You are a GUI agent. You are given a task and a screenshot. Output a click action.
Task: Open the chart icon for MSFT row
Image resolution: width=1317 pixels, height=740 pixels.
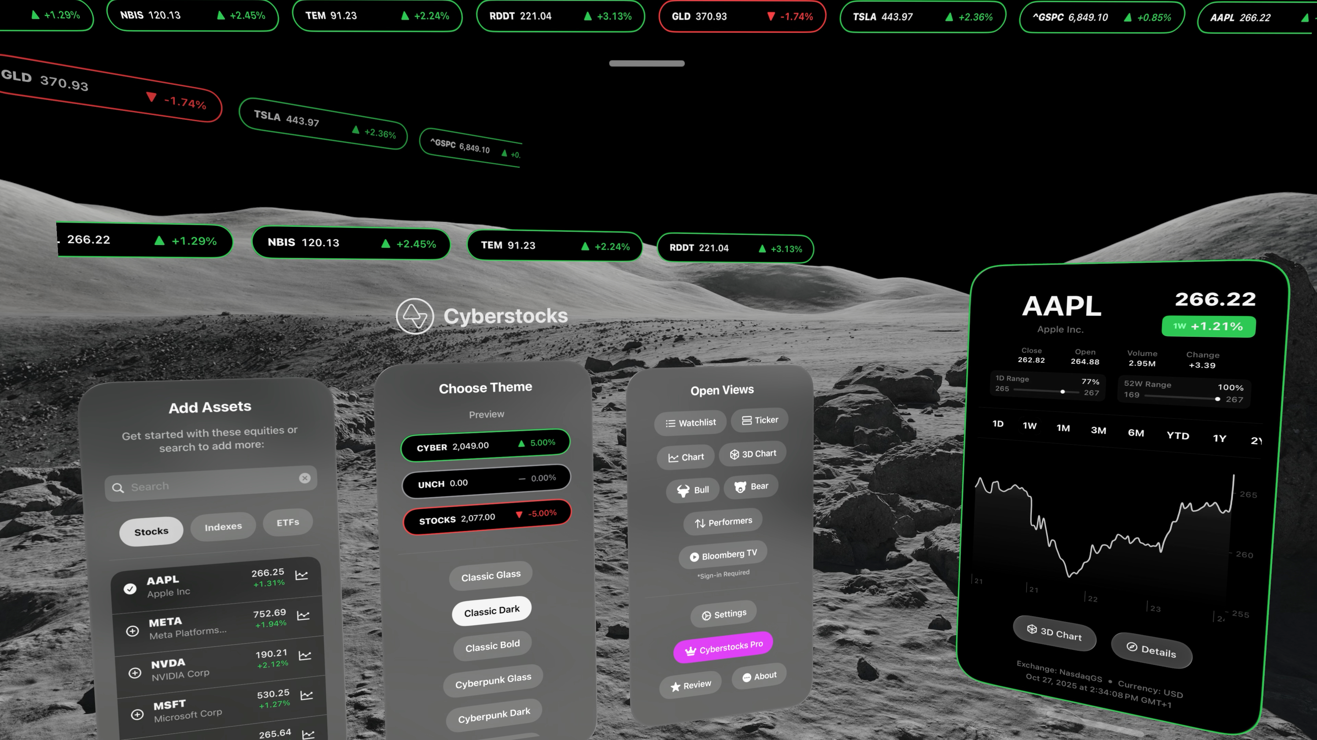(x=306, y=694)
